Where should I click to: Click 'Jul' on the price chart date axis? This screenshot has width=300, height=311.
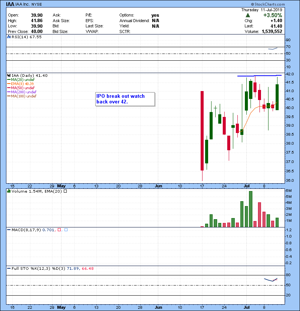[246, 186]
